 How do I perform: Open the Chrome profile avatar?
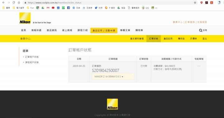click(x=219, y=2)
